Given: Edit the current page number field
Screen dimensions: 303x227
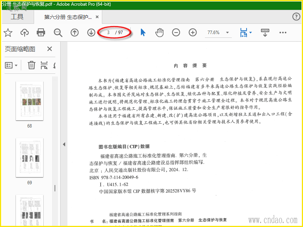Looking at the screenshot, I should coord(108,33).
